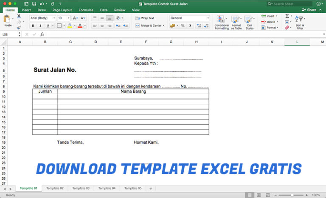Click the Merge & Center button

pos(149,26)
